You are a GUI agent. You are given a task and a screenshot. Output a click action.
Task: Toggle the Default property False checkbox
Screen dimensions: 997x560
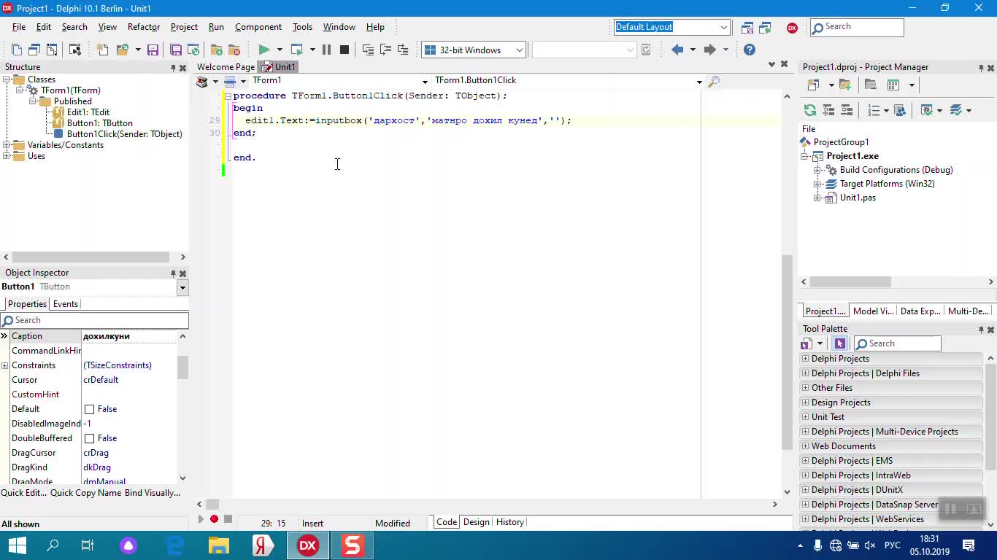click(x=89, y=409)
